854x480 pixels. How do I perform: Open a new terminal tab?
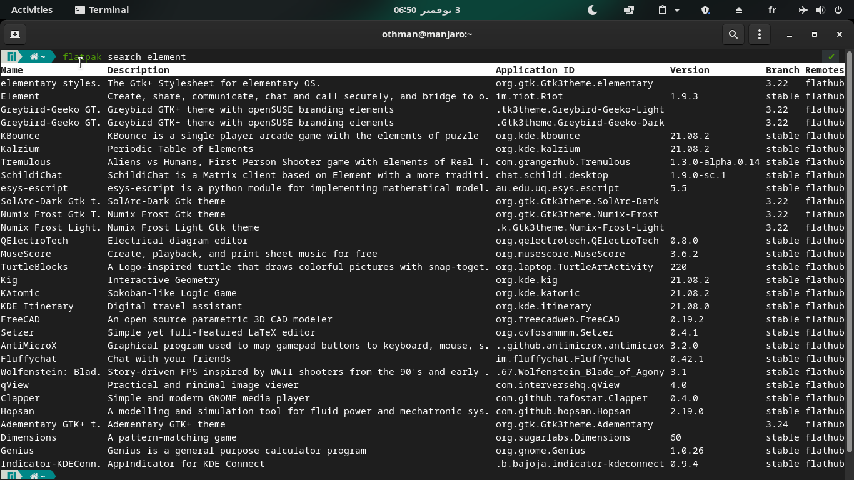15,34
